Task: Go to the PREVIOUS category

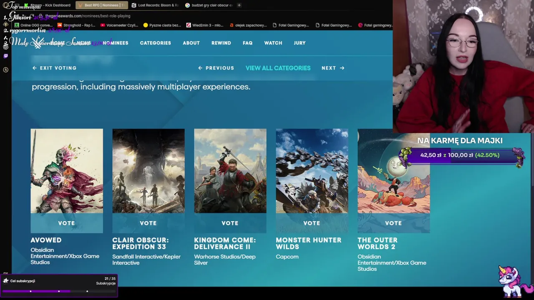Action: (216, 68)
